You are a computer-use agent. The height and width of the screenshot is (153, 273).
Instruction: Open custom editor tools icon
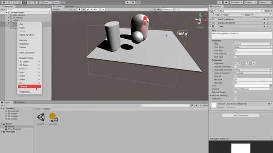[35, 3]
